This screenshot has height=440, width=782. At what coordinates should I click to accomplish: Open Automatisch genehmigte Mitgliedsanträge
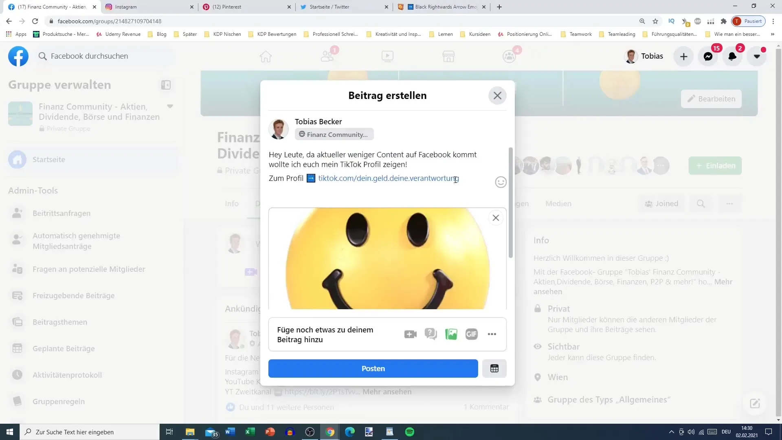(x=92, y=241)
